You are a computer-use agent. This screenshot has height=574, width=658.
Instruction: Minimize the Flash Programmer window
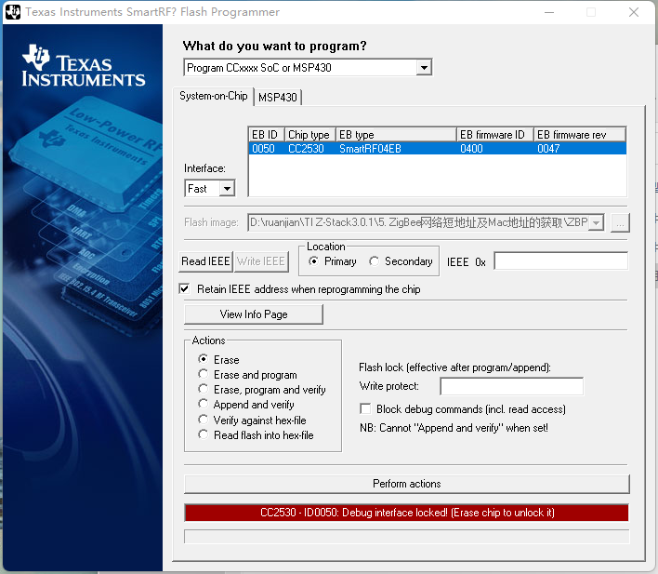point(549,12)
